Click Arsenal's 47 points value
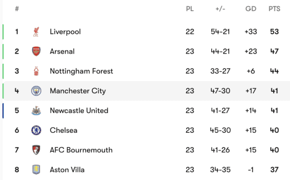 coord(275,51)
